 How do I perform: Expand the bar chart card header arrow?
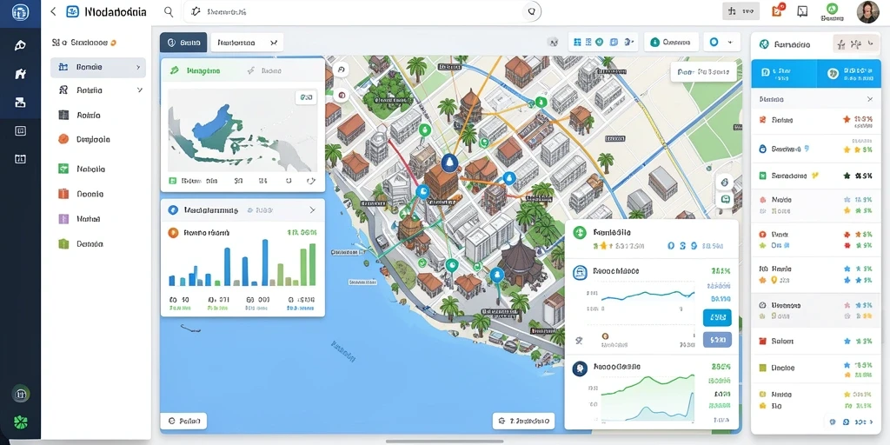point(312,210)
